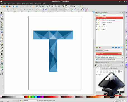Raise layer to top icon
The height and width of the screenshot is (102, 128).
(113, 47)
